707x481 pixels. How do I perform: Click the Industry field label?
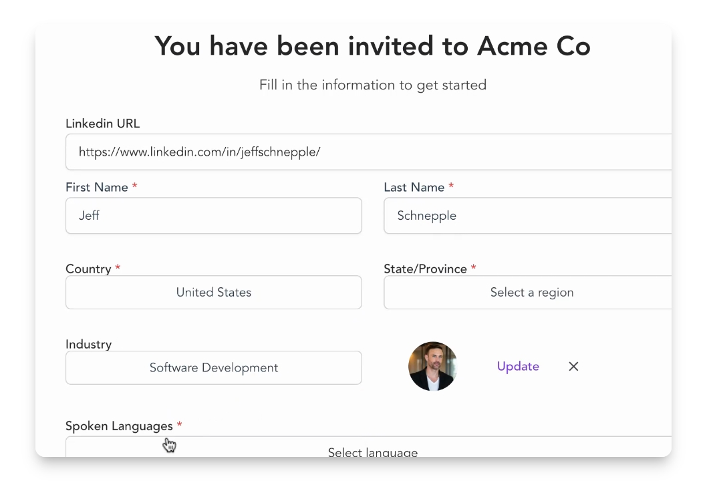pos(88,345)
